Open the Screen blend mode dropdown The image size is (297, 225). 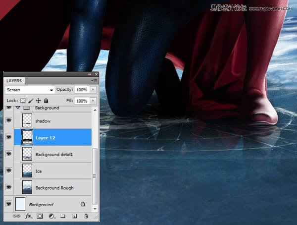pos(30,90)
